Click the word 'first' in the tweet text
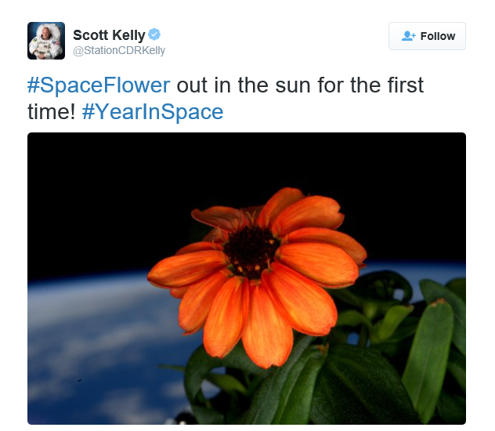The width and height of the screenshot is (495, 431). (406, 85)
